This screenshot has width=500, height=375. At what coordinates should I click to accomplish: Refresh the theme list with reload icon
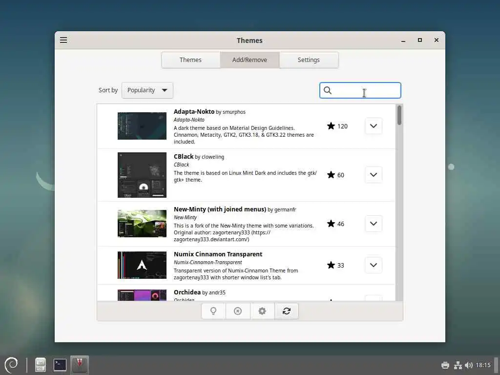coord(286,311)
